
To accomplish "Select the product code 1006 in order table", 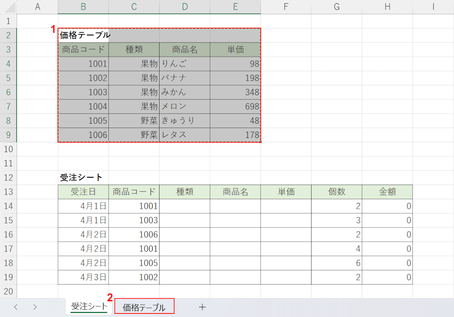I will [x=134, y=235].
